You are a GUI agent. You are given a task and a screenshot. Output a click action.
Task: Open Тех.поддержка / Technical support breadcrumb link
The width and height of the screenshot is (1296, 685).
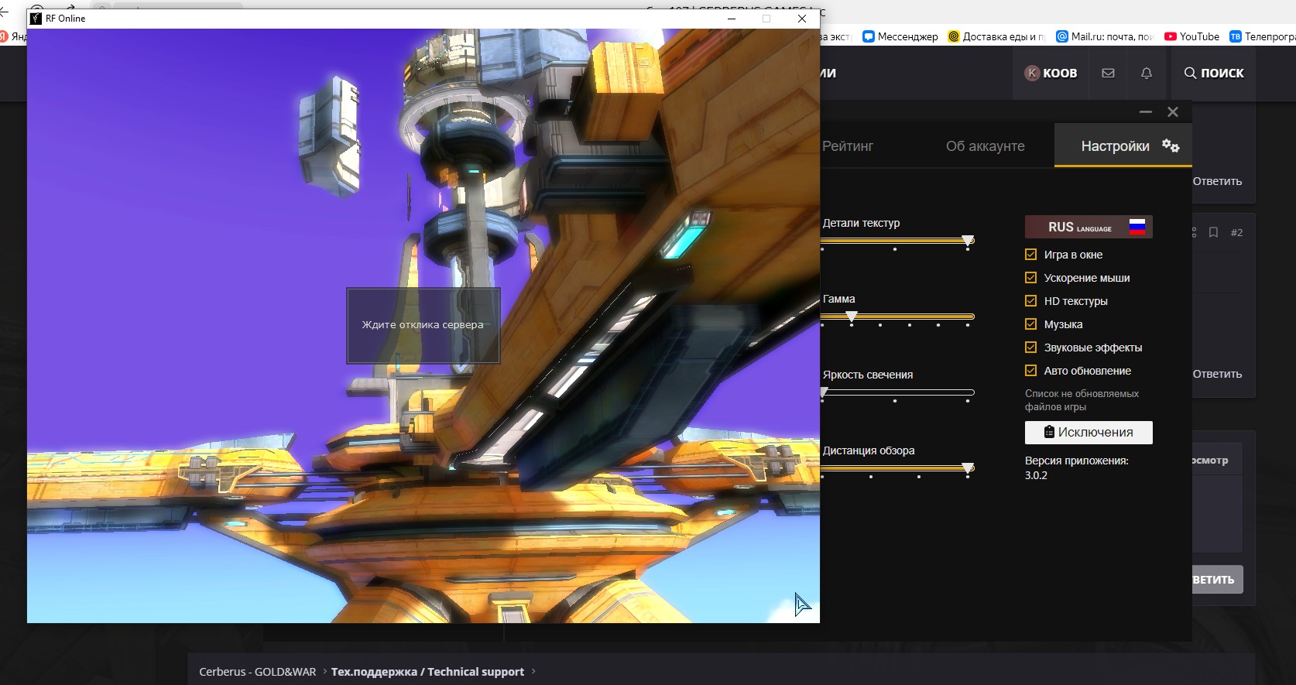pyautogui.click(x=427, y=672)
